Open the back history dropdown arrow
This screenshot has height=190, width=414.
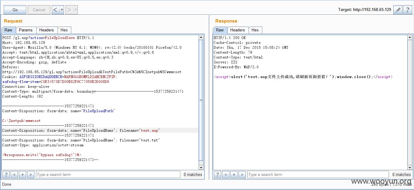(x=62, y=10)
